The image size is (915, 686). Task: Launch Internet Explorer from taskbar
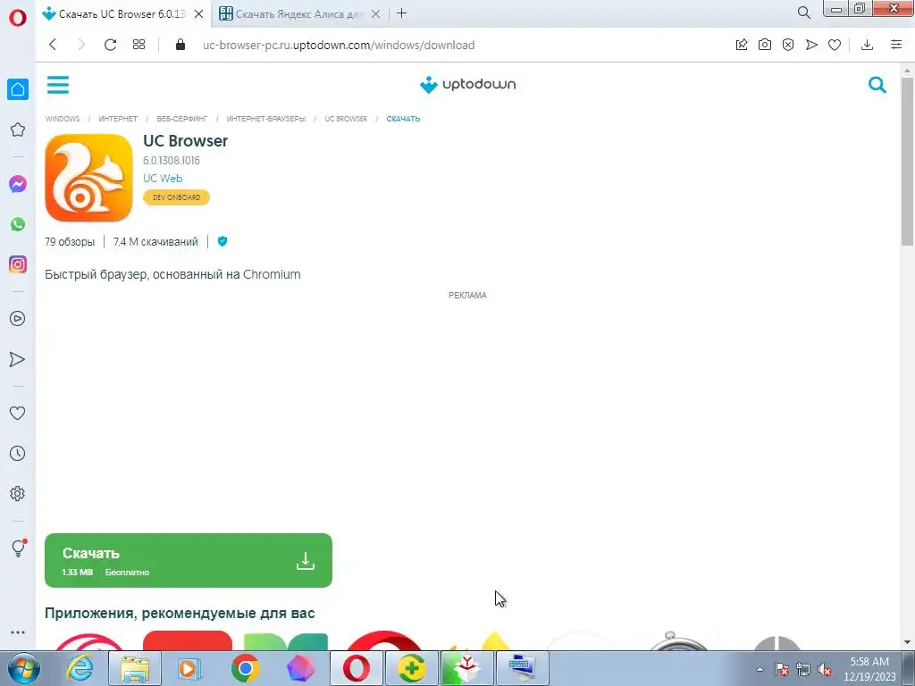click(79, 668)
